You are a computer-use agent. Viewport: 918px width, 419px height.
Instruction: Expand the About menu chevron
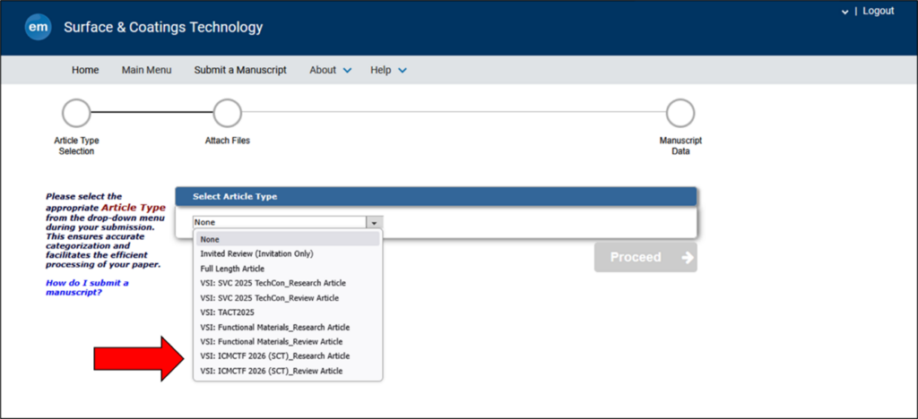pos(348,71)
